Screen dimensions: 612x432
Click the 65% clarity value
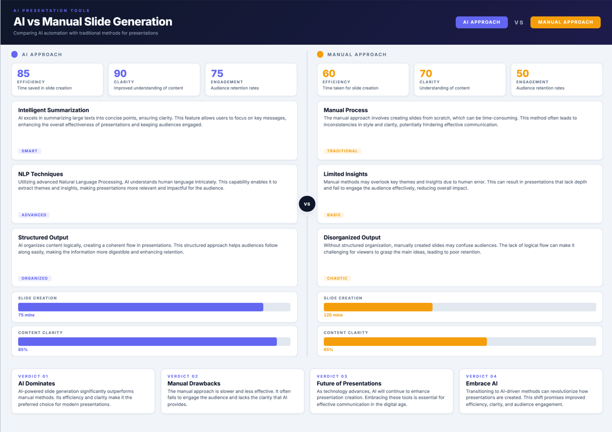328,350
